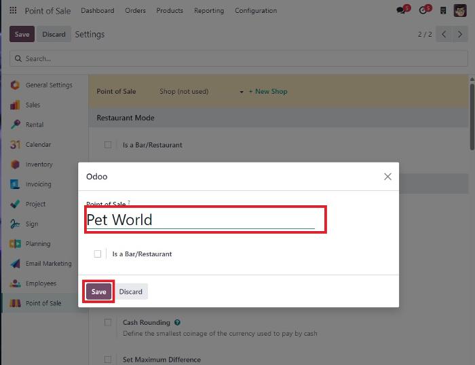The width and height of the screenshot is (475, 365).
Task: Discard the dialog changes
Action: coord(130,292)
